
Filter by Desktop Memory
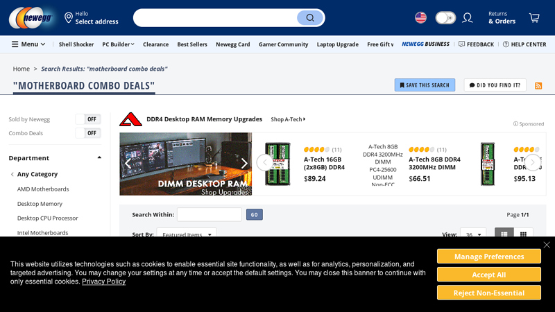(40, 204)
